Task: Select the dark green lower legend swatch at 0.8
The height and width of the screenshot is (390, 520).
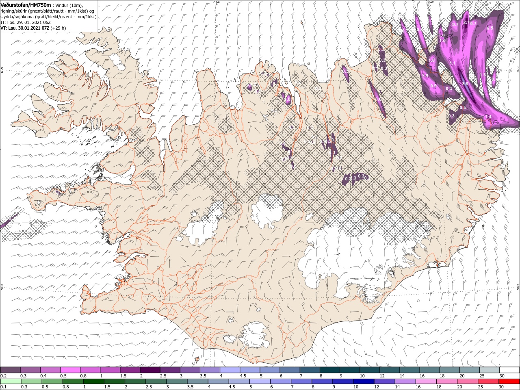Action: coord(73,381)
